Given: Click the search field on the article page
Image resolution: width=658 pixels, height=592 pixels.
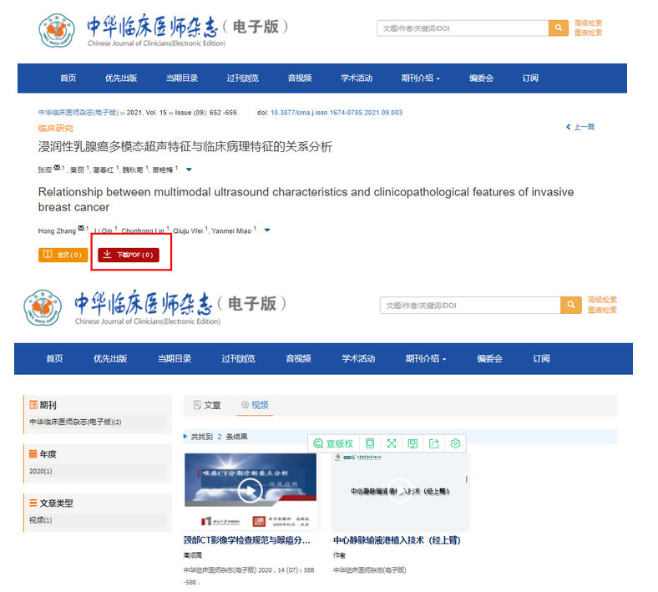Looking at the screenshot, I should 463,28.
